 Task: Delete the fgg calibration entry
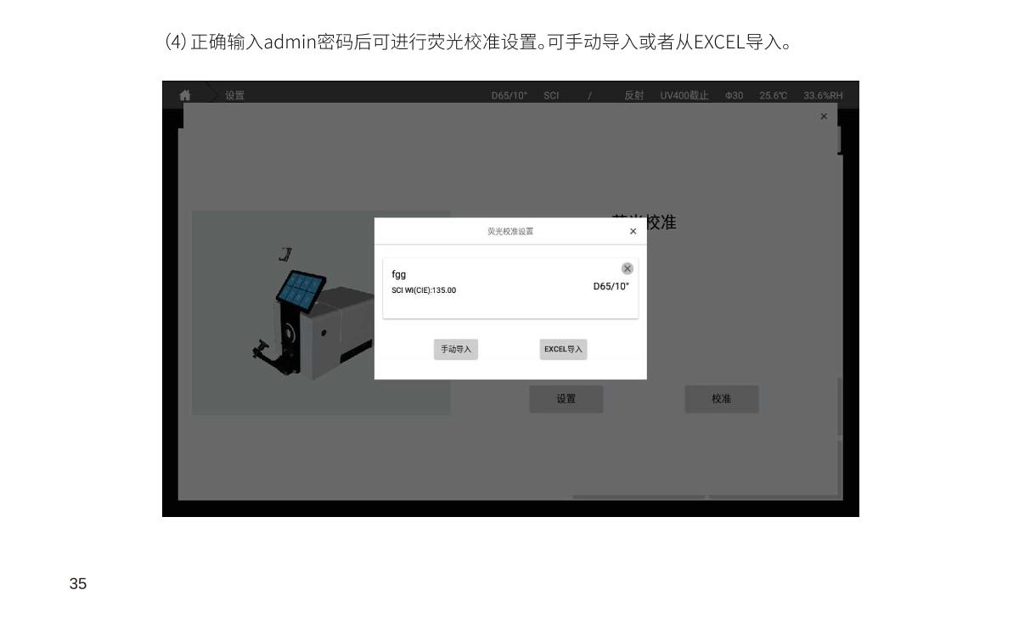click(628, 268)
